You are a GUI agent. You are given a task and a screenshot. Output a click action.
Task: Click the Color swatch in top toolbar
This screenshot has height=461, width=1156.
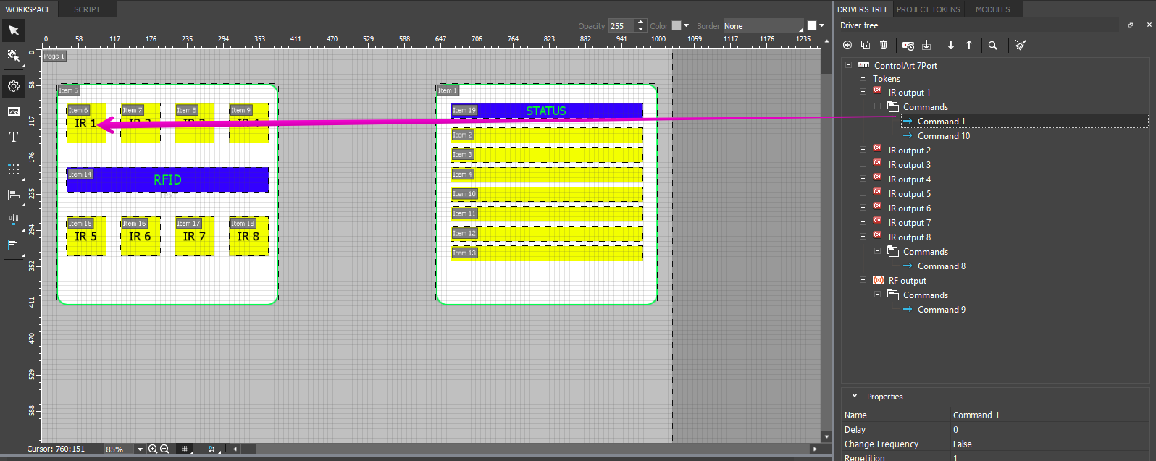click(x=677, y=25)
